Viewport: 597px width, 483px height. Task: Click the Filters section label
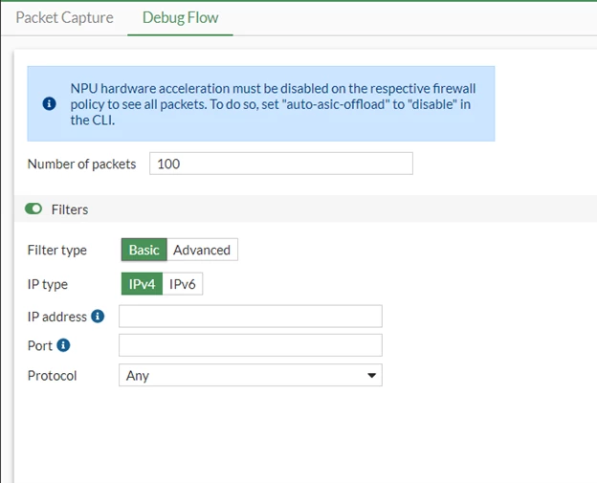point(70,209)
